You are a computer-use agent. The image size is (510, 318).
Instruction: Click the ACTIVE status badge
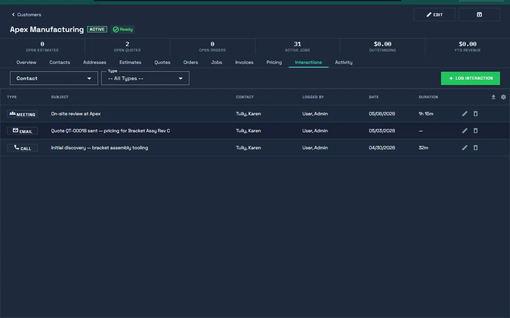pos(97,29)
